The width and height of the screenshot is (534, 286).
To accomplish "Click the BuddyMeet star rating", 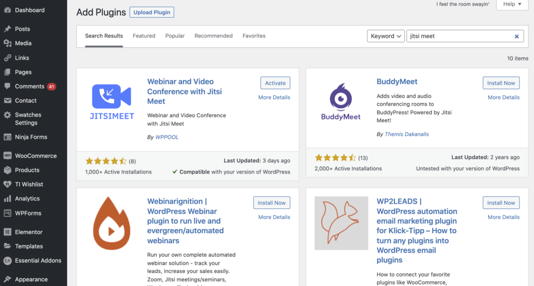I will click(335, 157).
